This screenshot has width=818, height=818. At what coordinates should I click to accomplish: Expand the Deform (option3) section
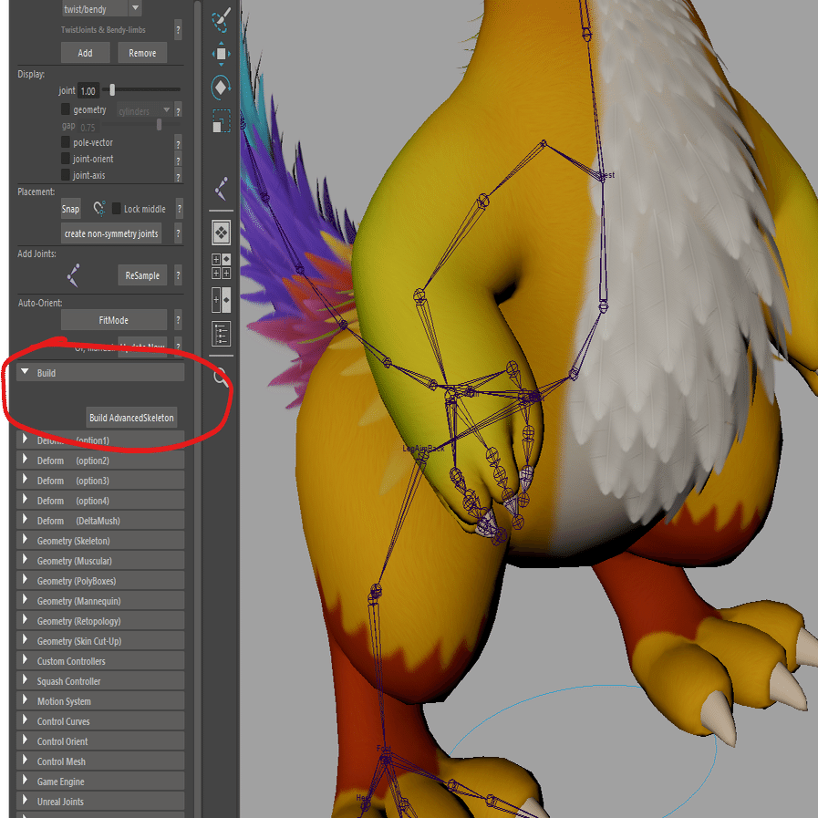click(100, 480)
